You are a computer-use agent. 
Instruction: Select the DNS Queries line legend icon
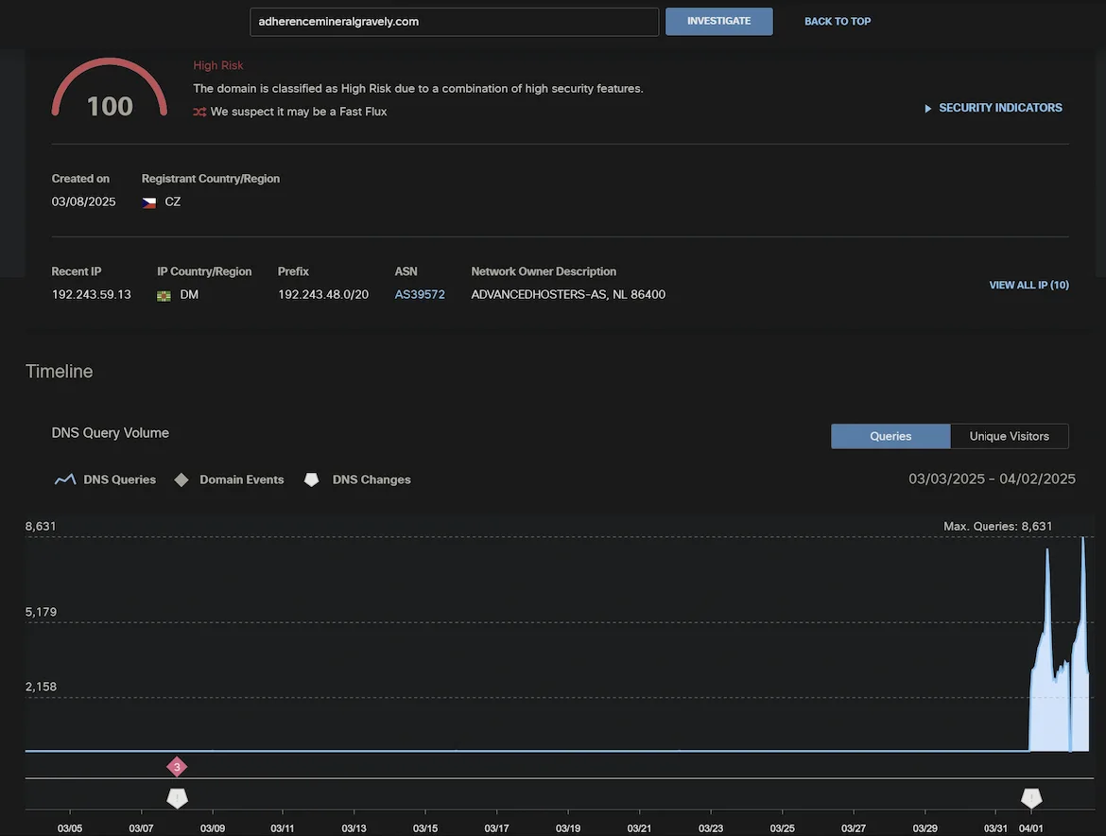click(64, 479)
